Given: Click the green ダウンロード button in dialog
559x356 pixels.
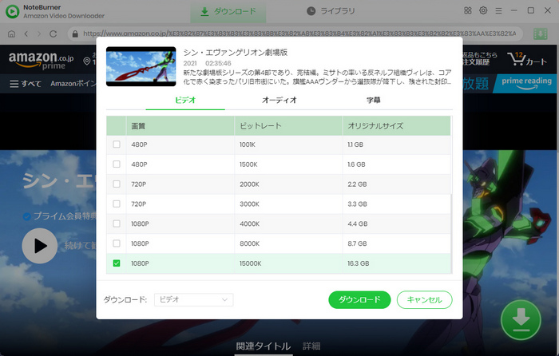Looking at the screenshot, I should click(x=359, y=299).
